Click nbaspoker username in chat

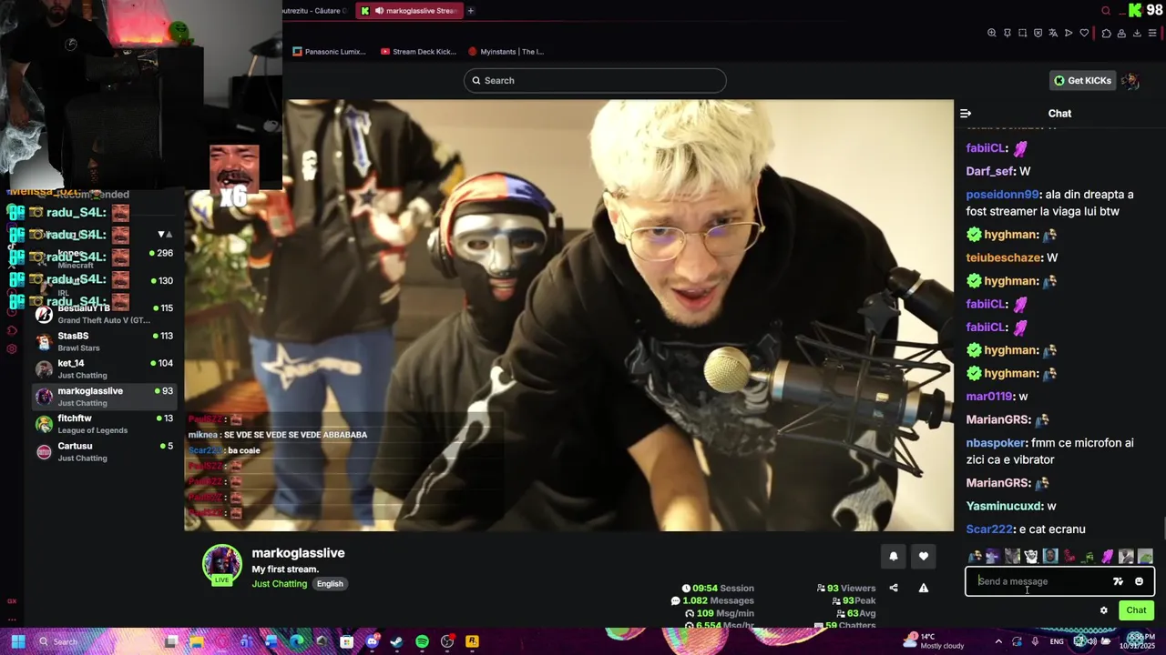point(997,443)
